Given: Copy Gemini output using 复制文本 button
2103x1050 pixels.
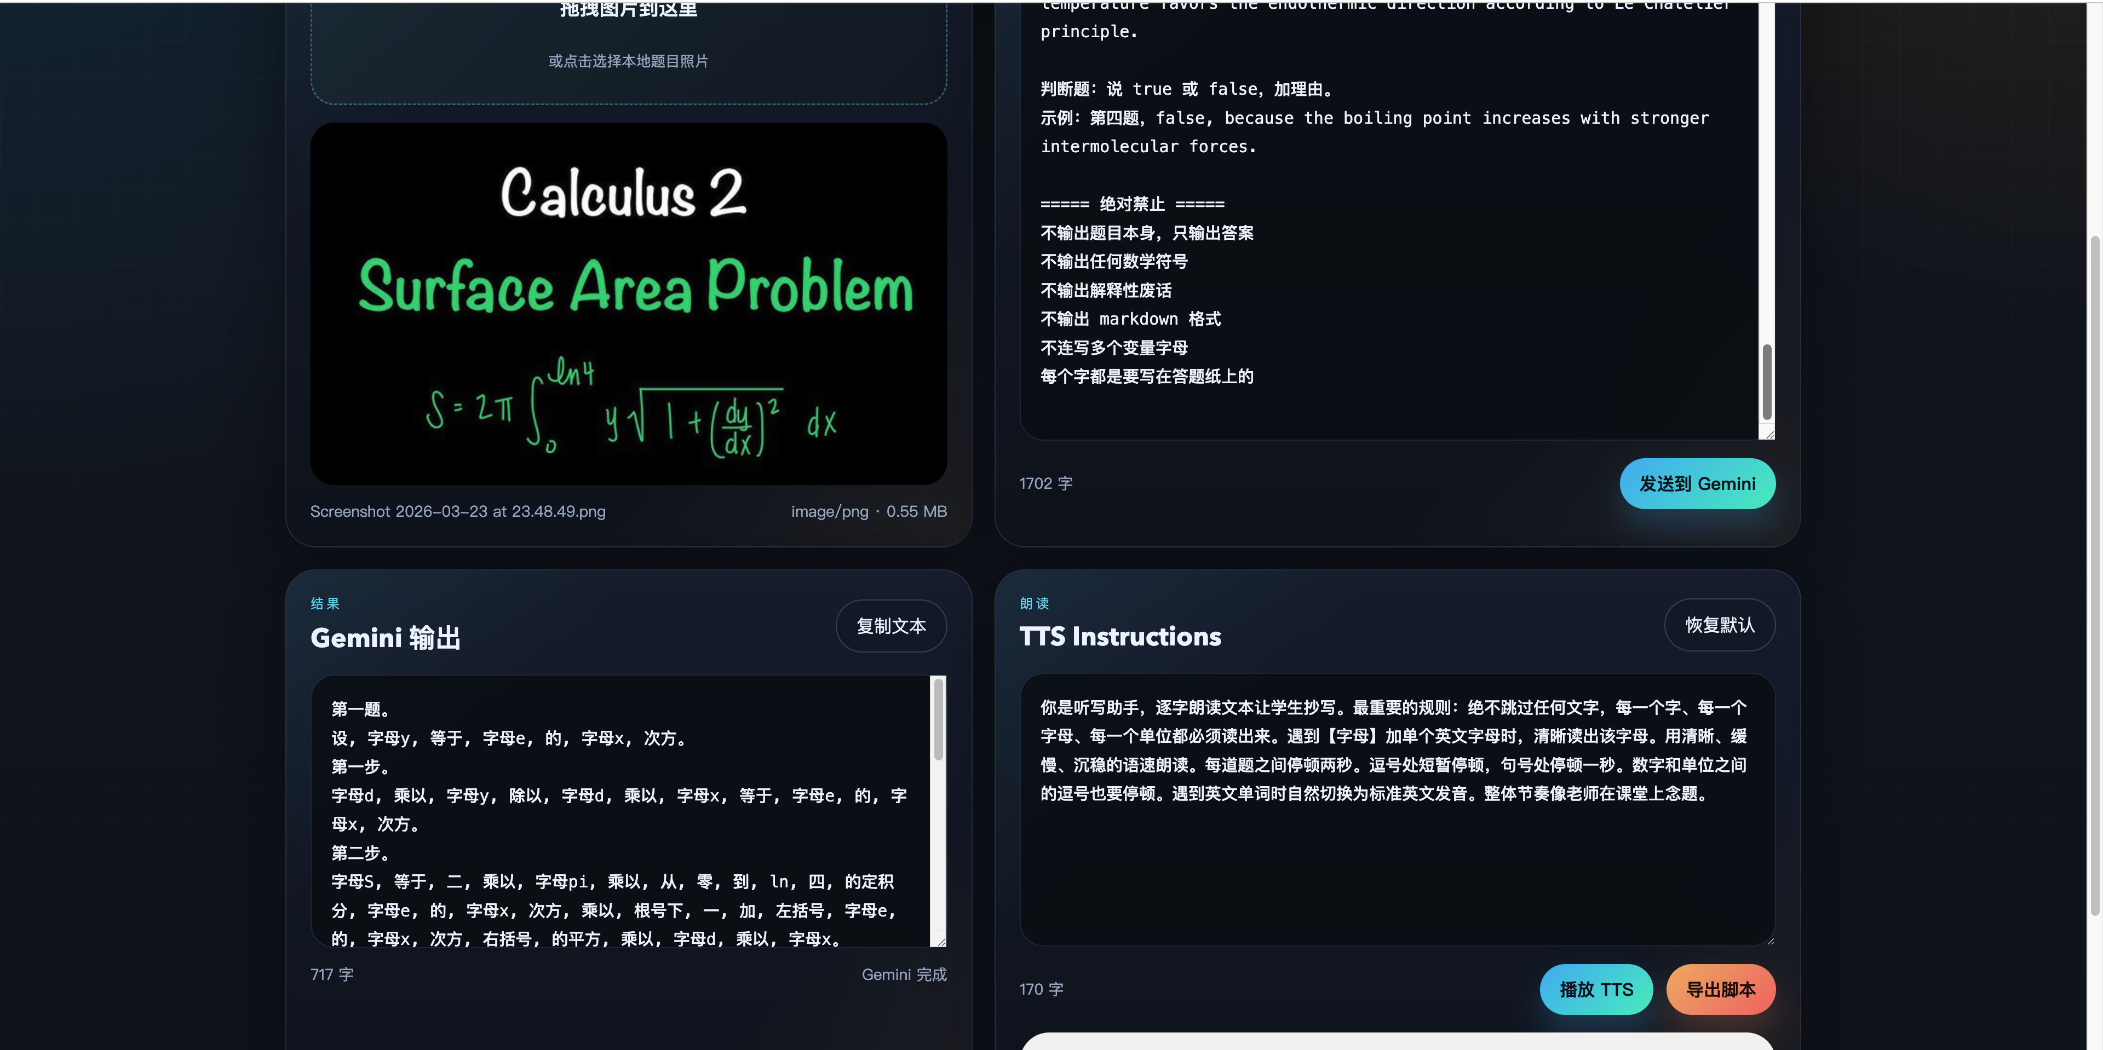Looking at the screenshot, I should pyautogui.click(x=890, y=625).
